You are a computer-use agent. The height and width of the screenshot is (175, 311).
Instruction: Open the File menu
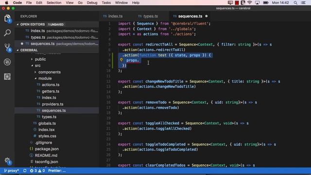pyautogui.click(x=29, y=3)
